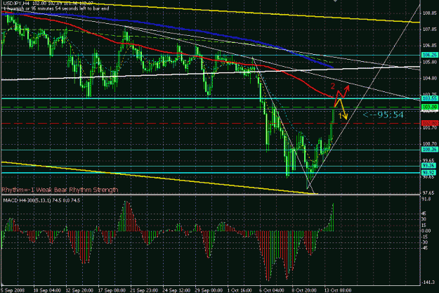Click the '6 Oct 04:00' time axis label
Viewport: 439px width, 293px height.
(273, 290)
